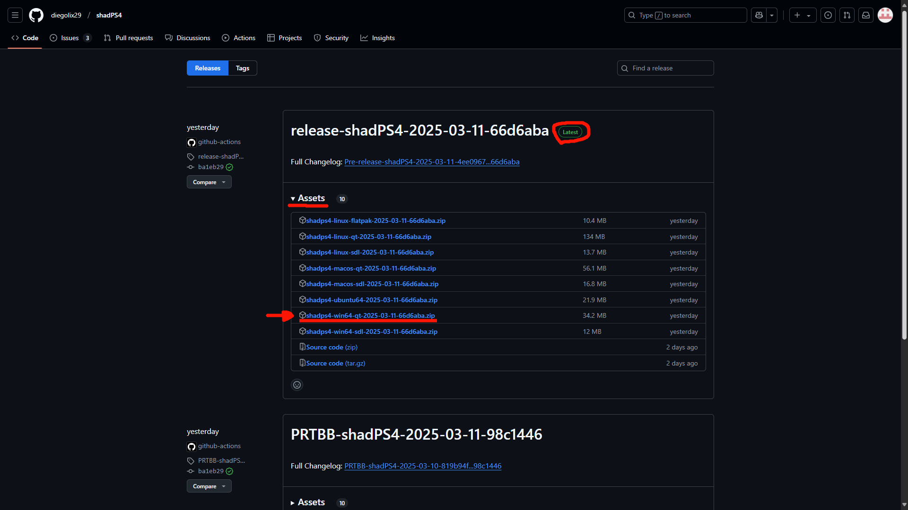Open your pull requests icon in header

coord(847,15)
